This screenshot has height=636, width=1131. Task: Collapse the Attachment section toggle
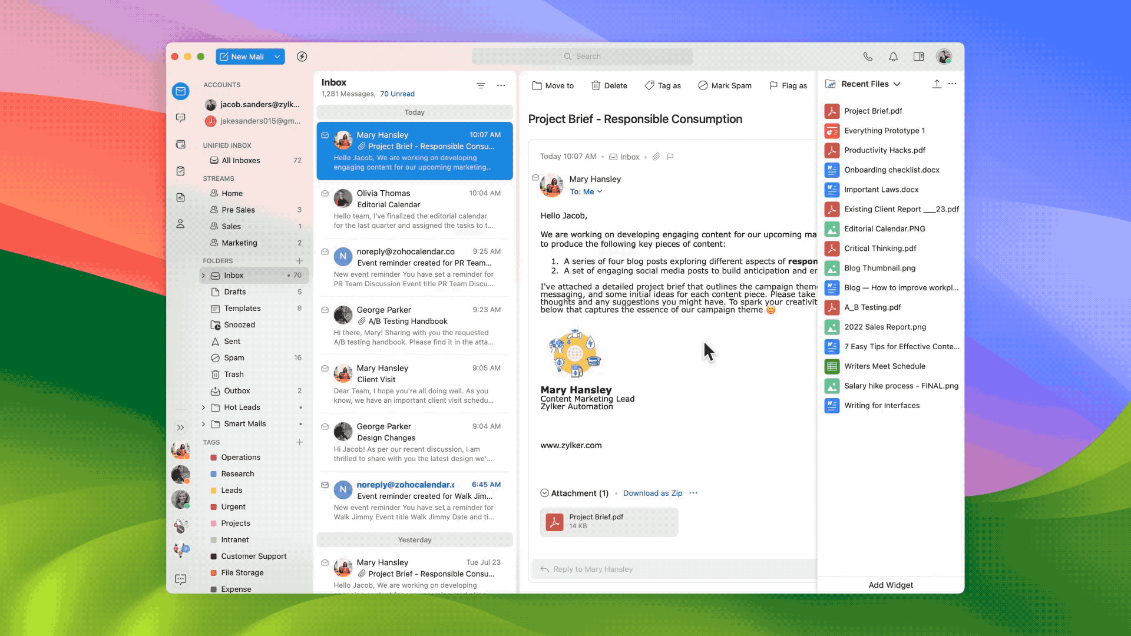pyautogui.click(x=544, y=493)
